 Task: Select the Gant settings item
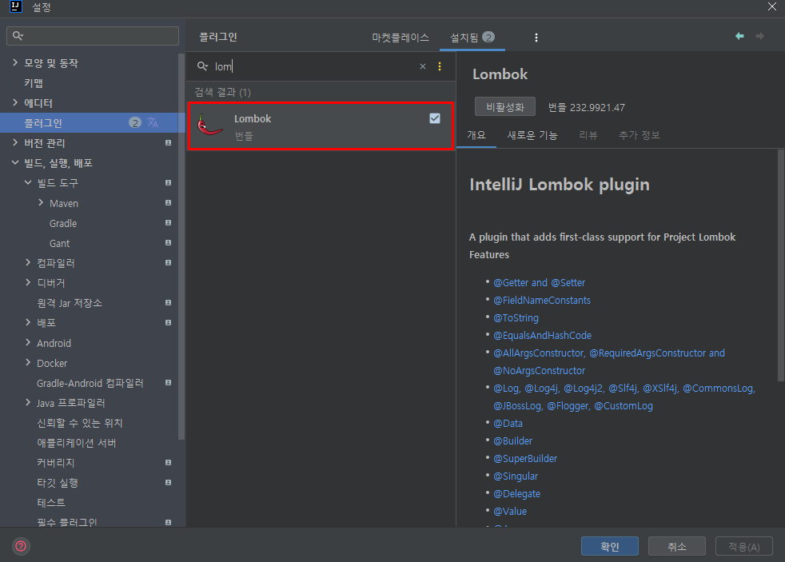click(60, 243)
